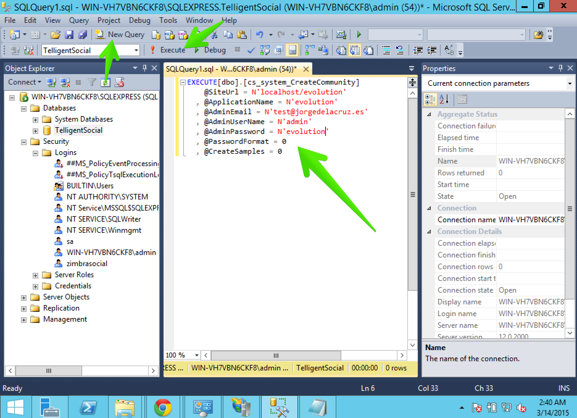The image size is (577, 418).
Task: Save the query with the floppy disk icon
Action: tap(69, 35)
